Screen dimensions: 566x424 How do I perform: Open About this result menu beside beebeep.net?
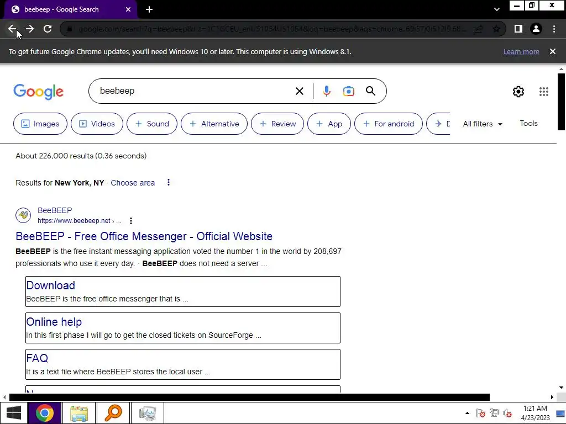pyautogui.click(x=131, y=221)
